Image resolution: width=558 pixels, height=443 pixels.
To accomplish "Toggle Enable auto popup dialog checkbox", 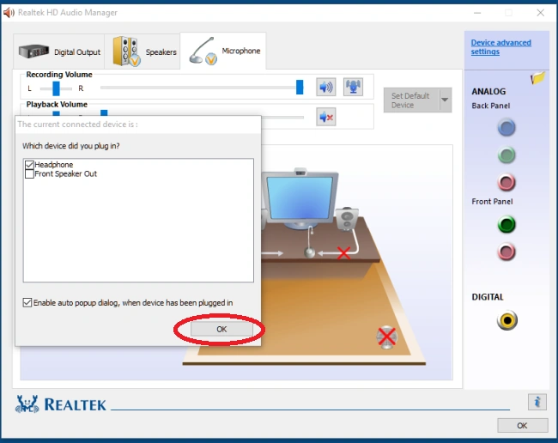I will (x=27, y=302).
